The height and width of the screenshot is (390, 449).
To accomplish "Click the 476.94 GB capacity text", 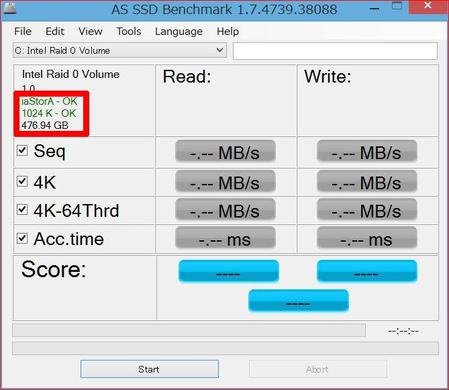I will pos(45,126).
